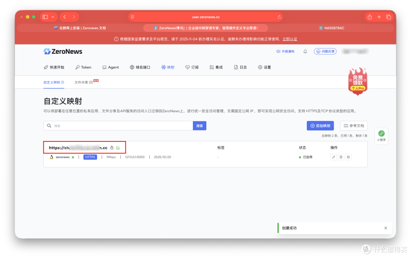Image resolution: width=411 pixels, height=258 pixels.
Task: Select the 文件共享 (0) tab
Action: [84, 82]
